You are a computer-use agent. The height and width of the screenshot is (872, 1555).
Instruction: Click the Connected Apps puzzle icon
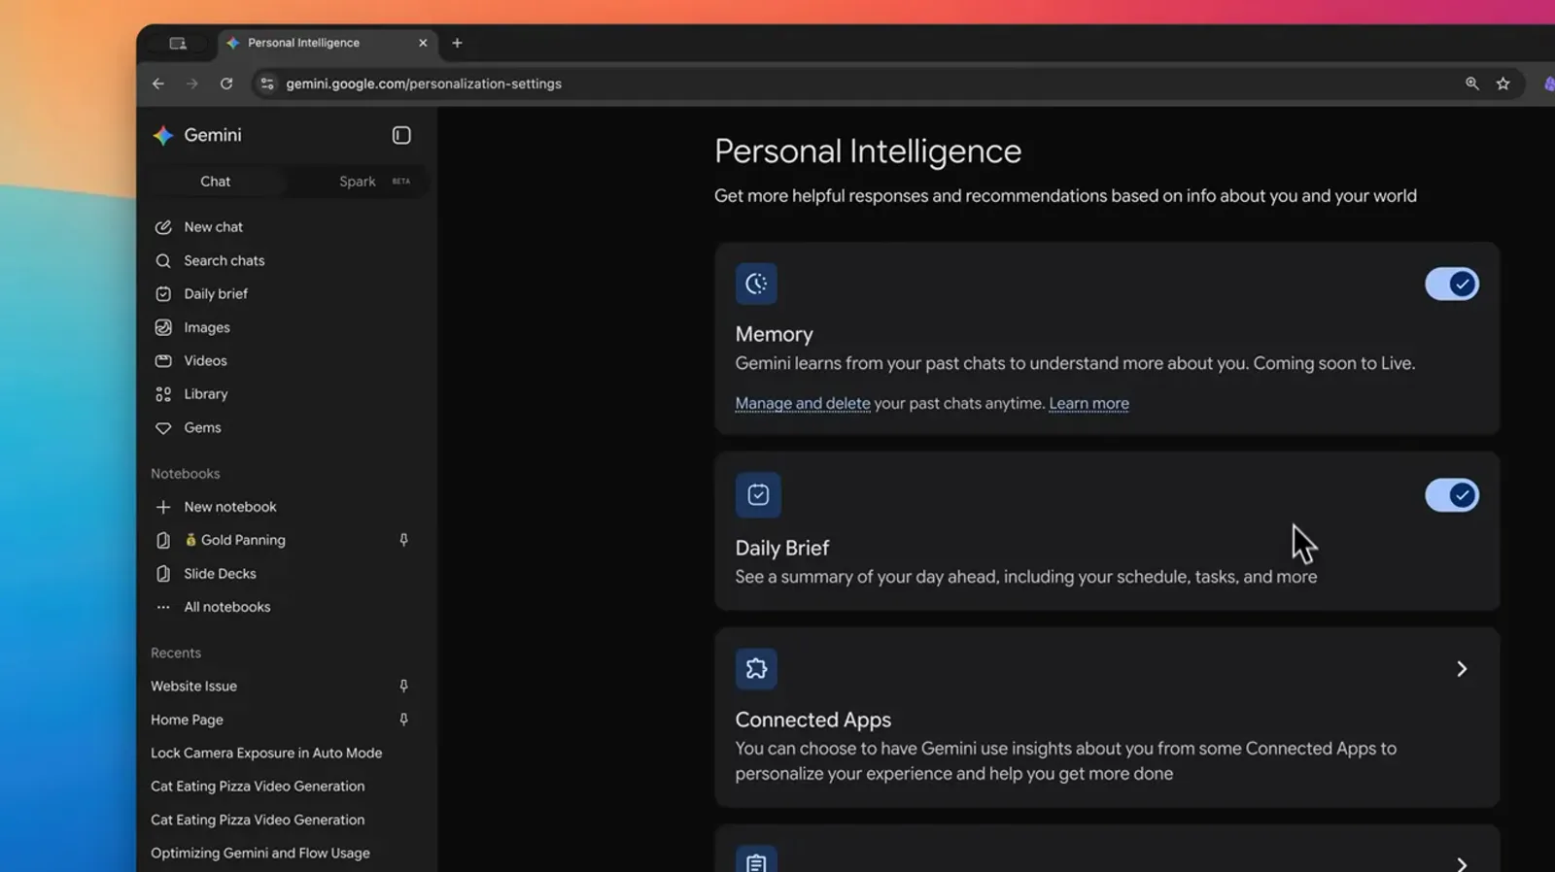point(756,669)
